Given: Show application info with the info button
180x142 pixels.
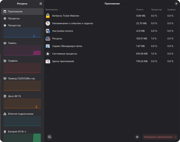Looking at the screenshot, I should [x=137, y=137].
